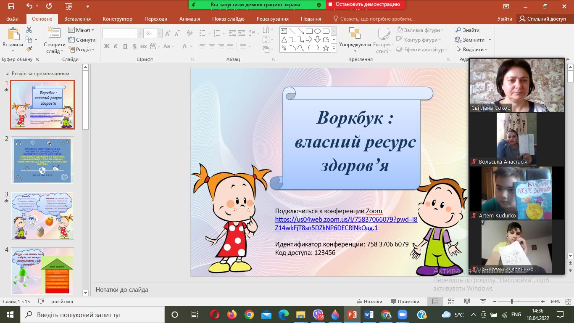Click the Знайти search button
Screen dimensions: 574x323
coord(467,30)
